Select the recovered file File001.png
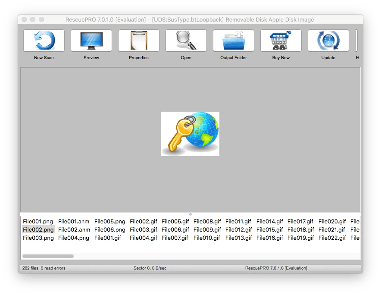381x295 pixels. pyautogui.click(x=37, y=221)
